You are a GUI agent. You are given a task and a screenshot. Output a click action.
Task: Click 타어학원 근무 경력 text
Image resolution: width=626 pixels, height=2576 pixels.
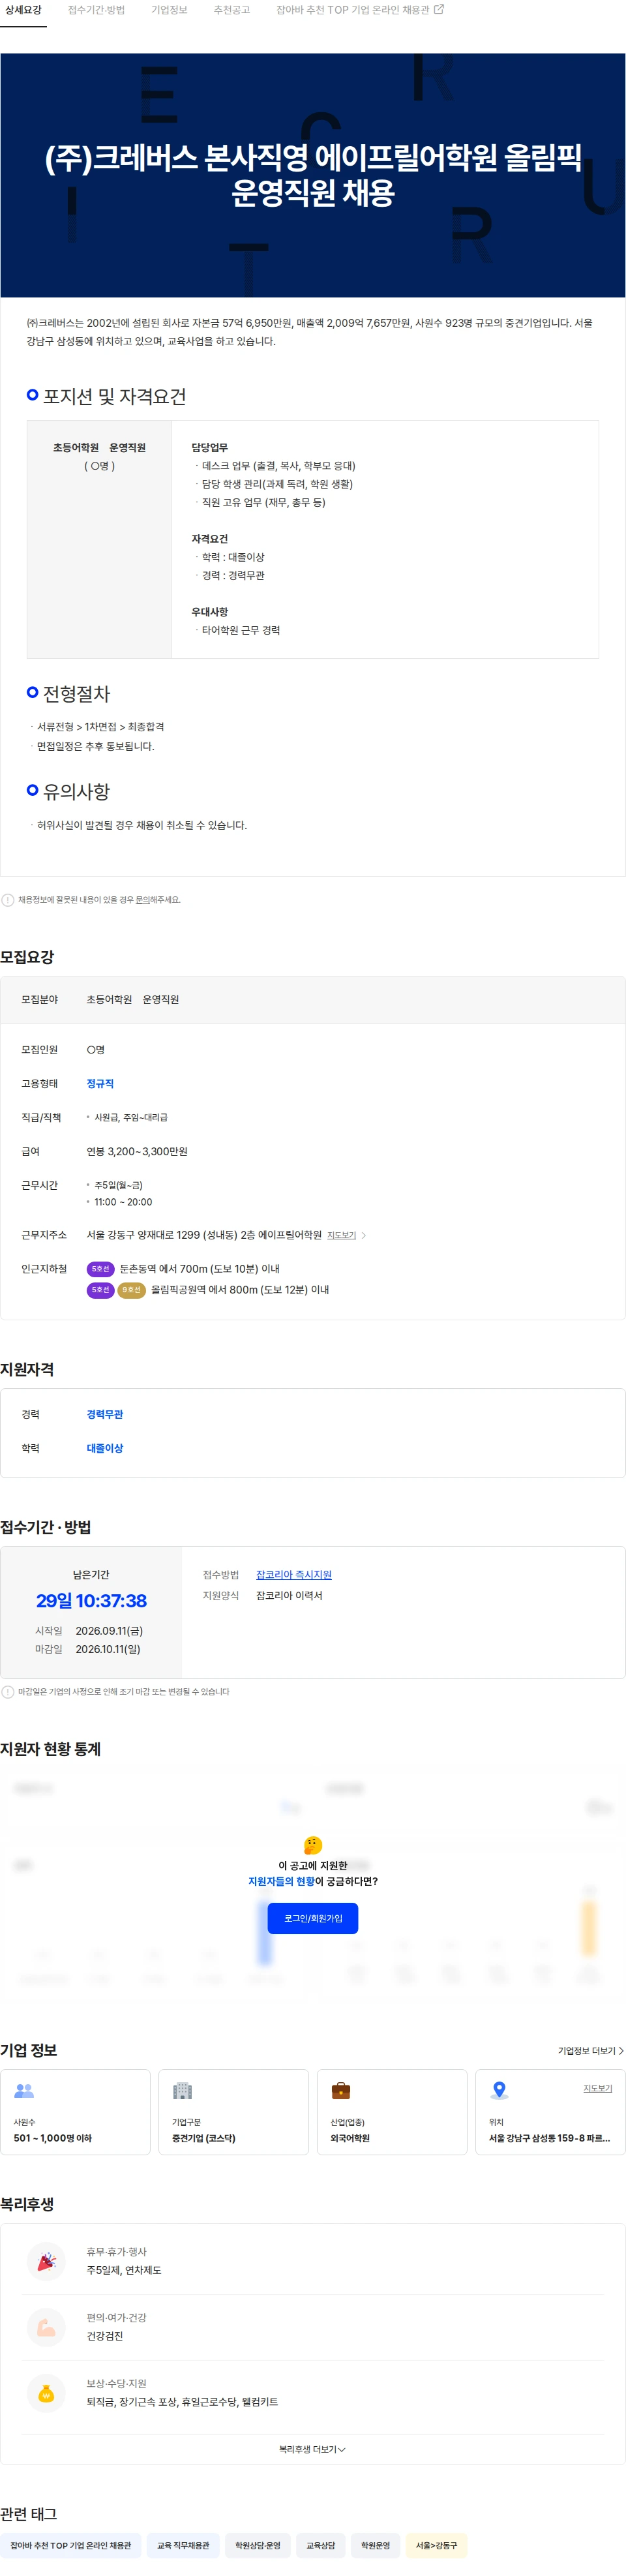[241, 630]
